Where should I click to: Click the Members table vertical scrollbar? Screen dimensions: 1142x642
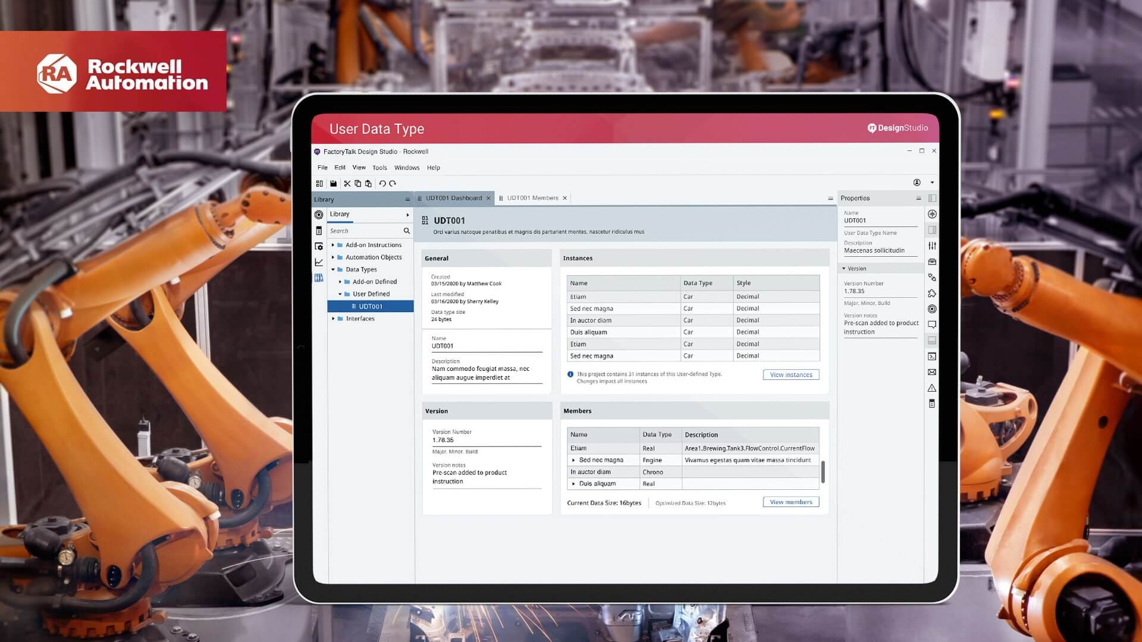click(823, 471)
